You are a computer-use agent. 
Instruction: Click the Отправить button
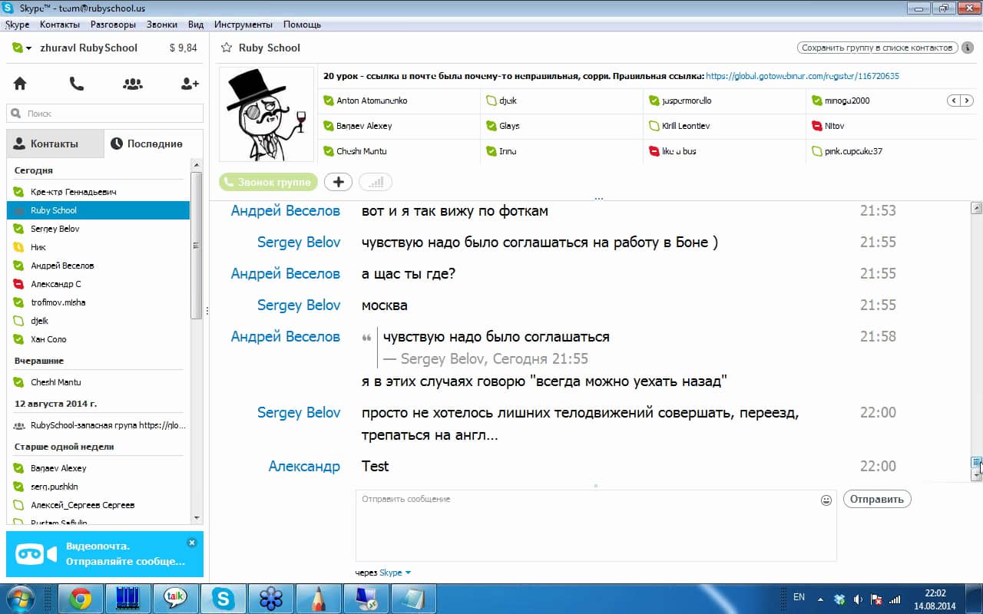[x=877, y=499]
